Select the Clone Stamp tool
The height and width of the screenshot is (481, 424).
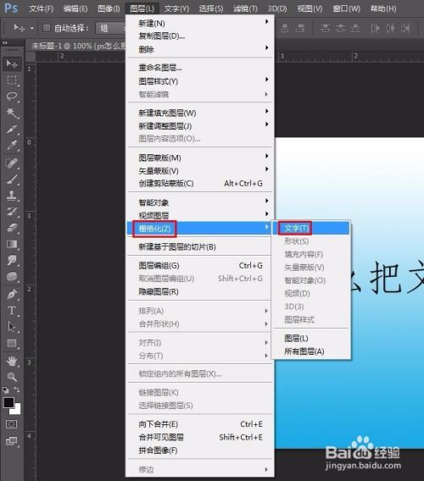point(12,196)
